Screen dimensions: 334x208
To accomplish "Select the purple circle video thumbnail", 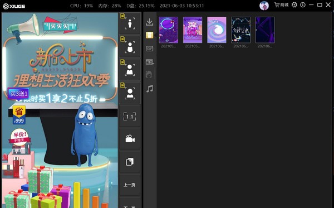I will click(x=169, y=30).
